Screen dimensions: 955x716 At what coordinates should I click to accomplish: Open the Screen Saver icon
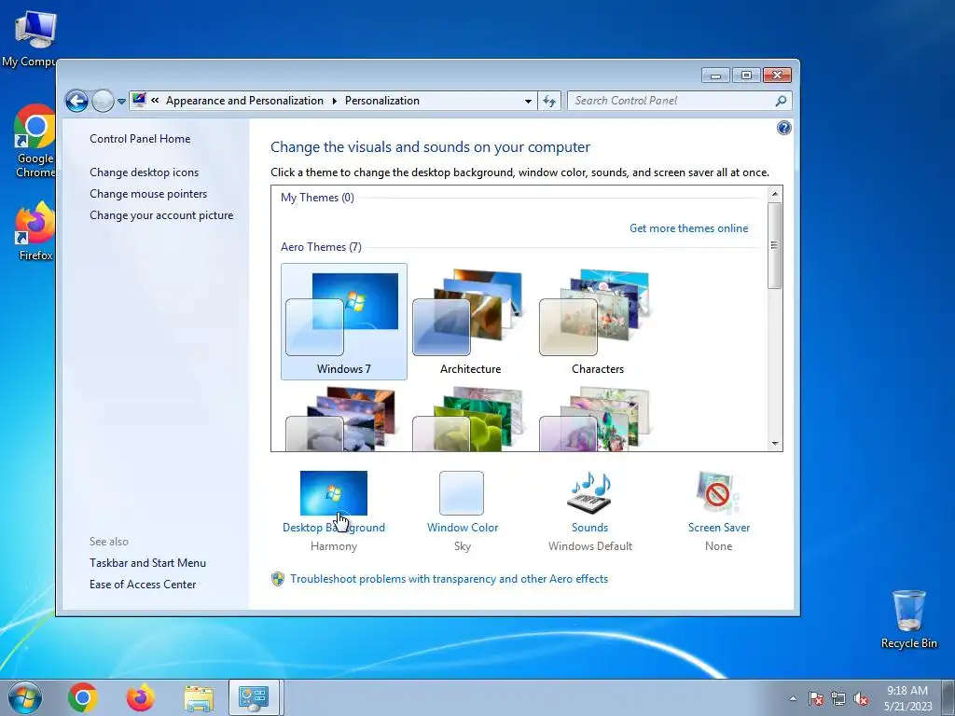point(718,492)
